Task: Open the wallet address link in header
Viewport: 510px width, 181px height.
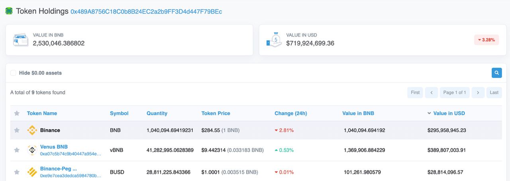Action: (146, 12)
